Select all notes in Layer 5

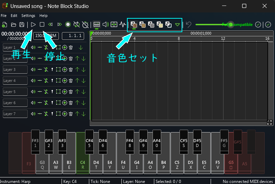click(x=58, y=92)
